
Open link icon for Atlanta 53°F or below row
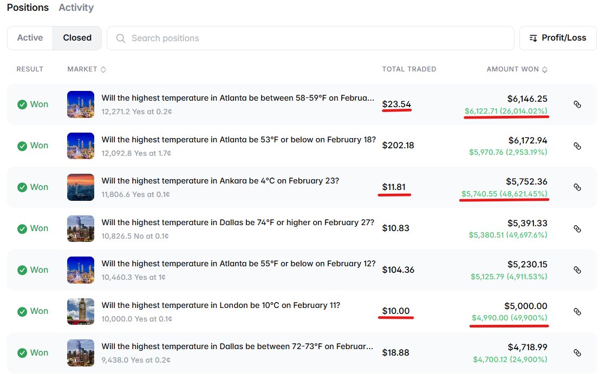click(577, 146)
